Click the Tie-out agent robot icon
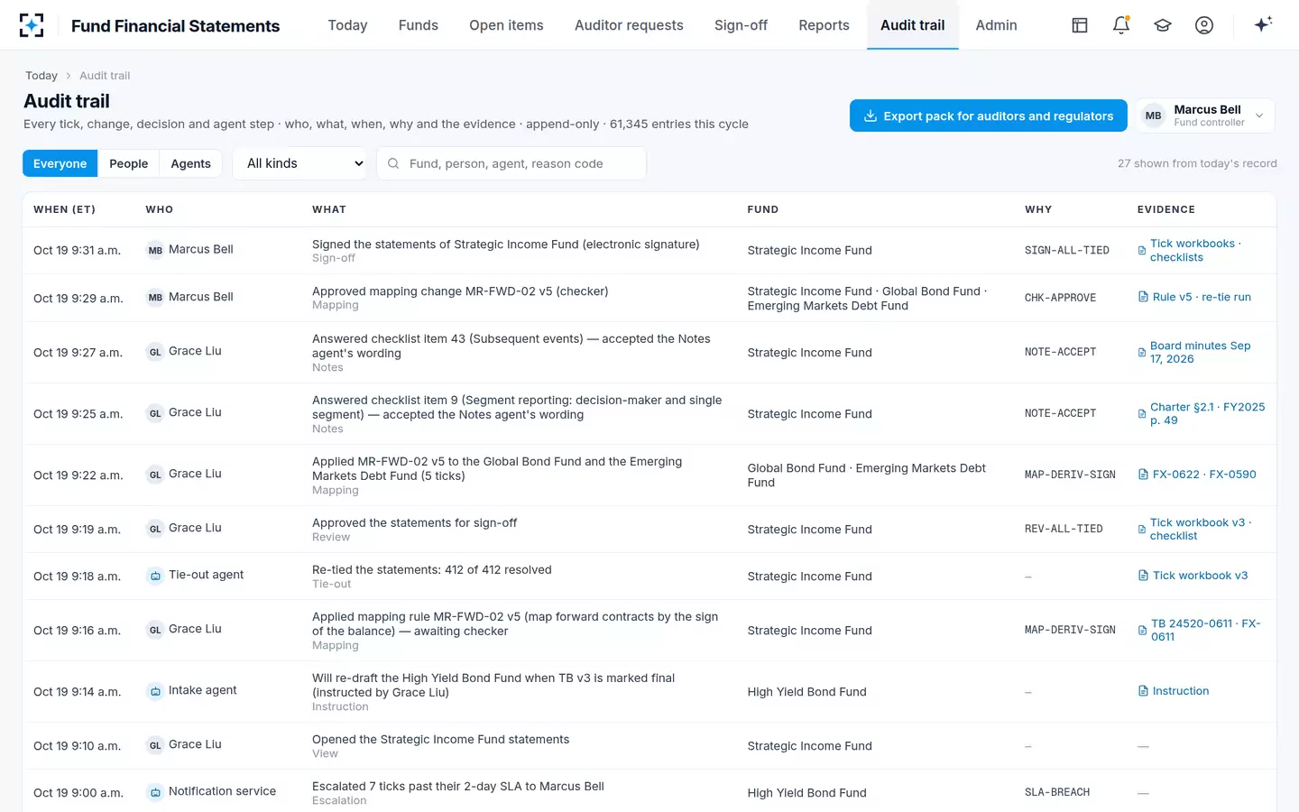The height and width of the screenshot is (812, 1299). click(x=155, y=576)
